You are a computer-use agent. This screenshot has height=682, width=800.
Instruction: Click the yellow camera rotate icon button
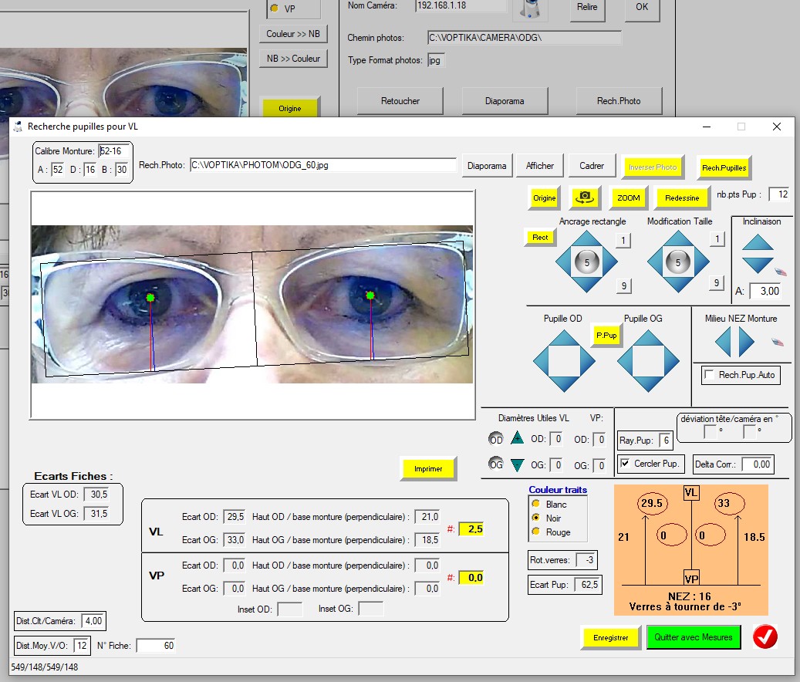click(585, 198)
